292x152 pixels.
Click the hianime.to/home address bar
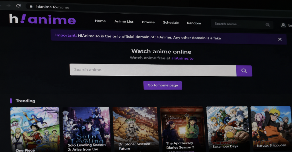tap(53, 7)
